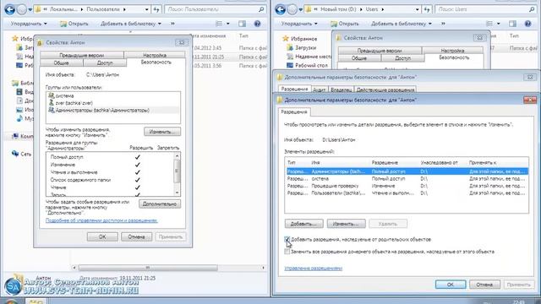Screen dimensions: 541x304
Task: Open Управление разрешениями link
Action: pyautogui.click(x=314, y=269)
